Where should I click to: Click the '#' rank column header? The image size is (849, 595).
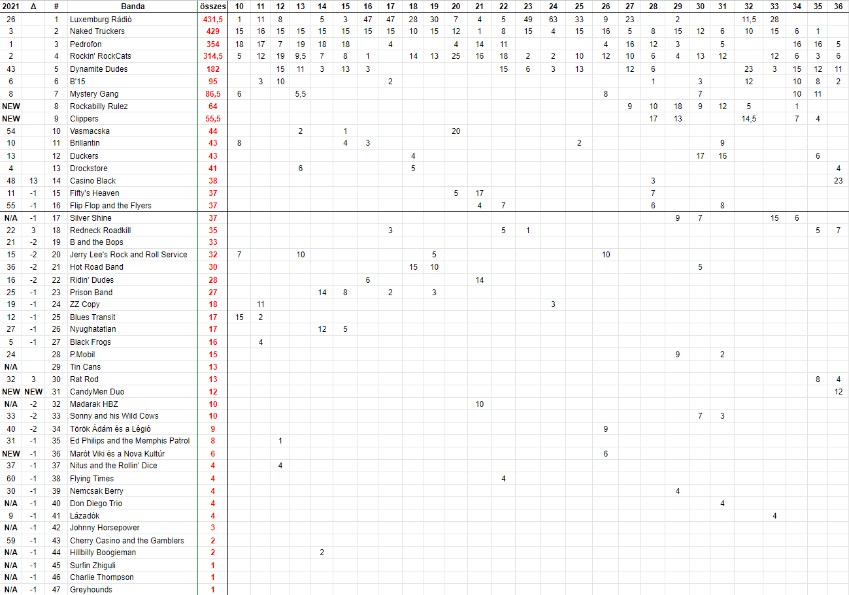coord(56,6)
